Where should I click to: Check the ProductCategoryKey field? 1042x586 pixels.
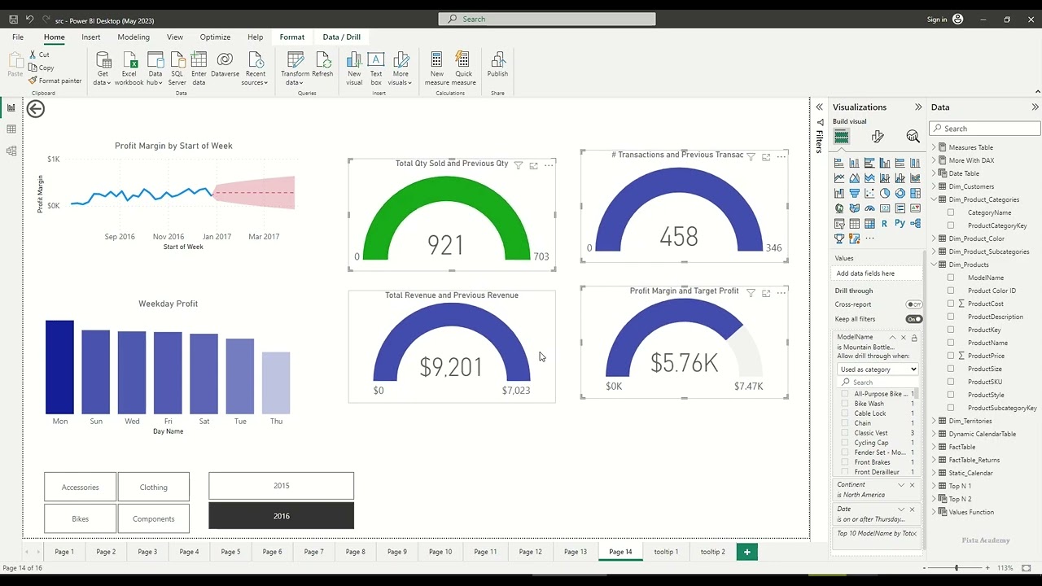click(x=950, y=225)
